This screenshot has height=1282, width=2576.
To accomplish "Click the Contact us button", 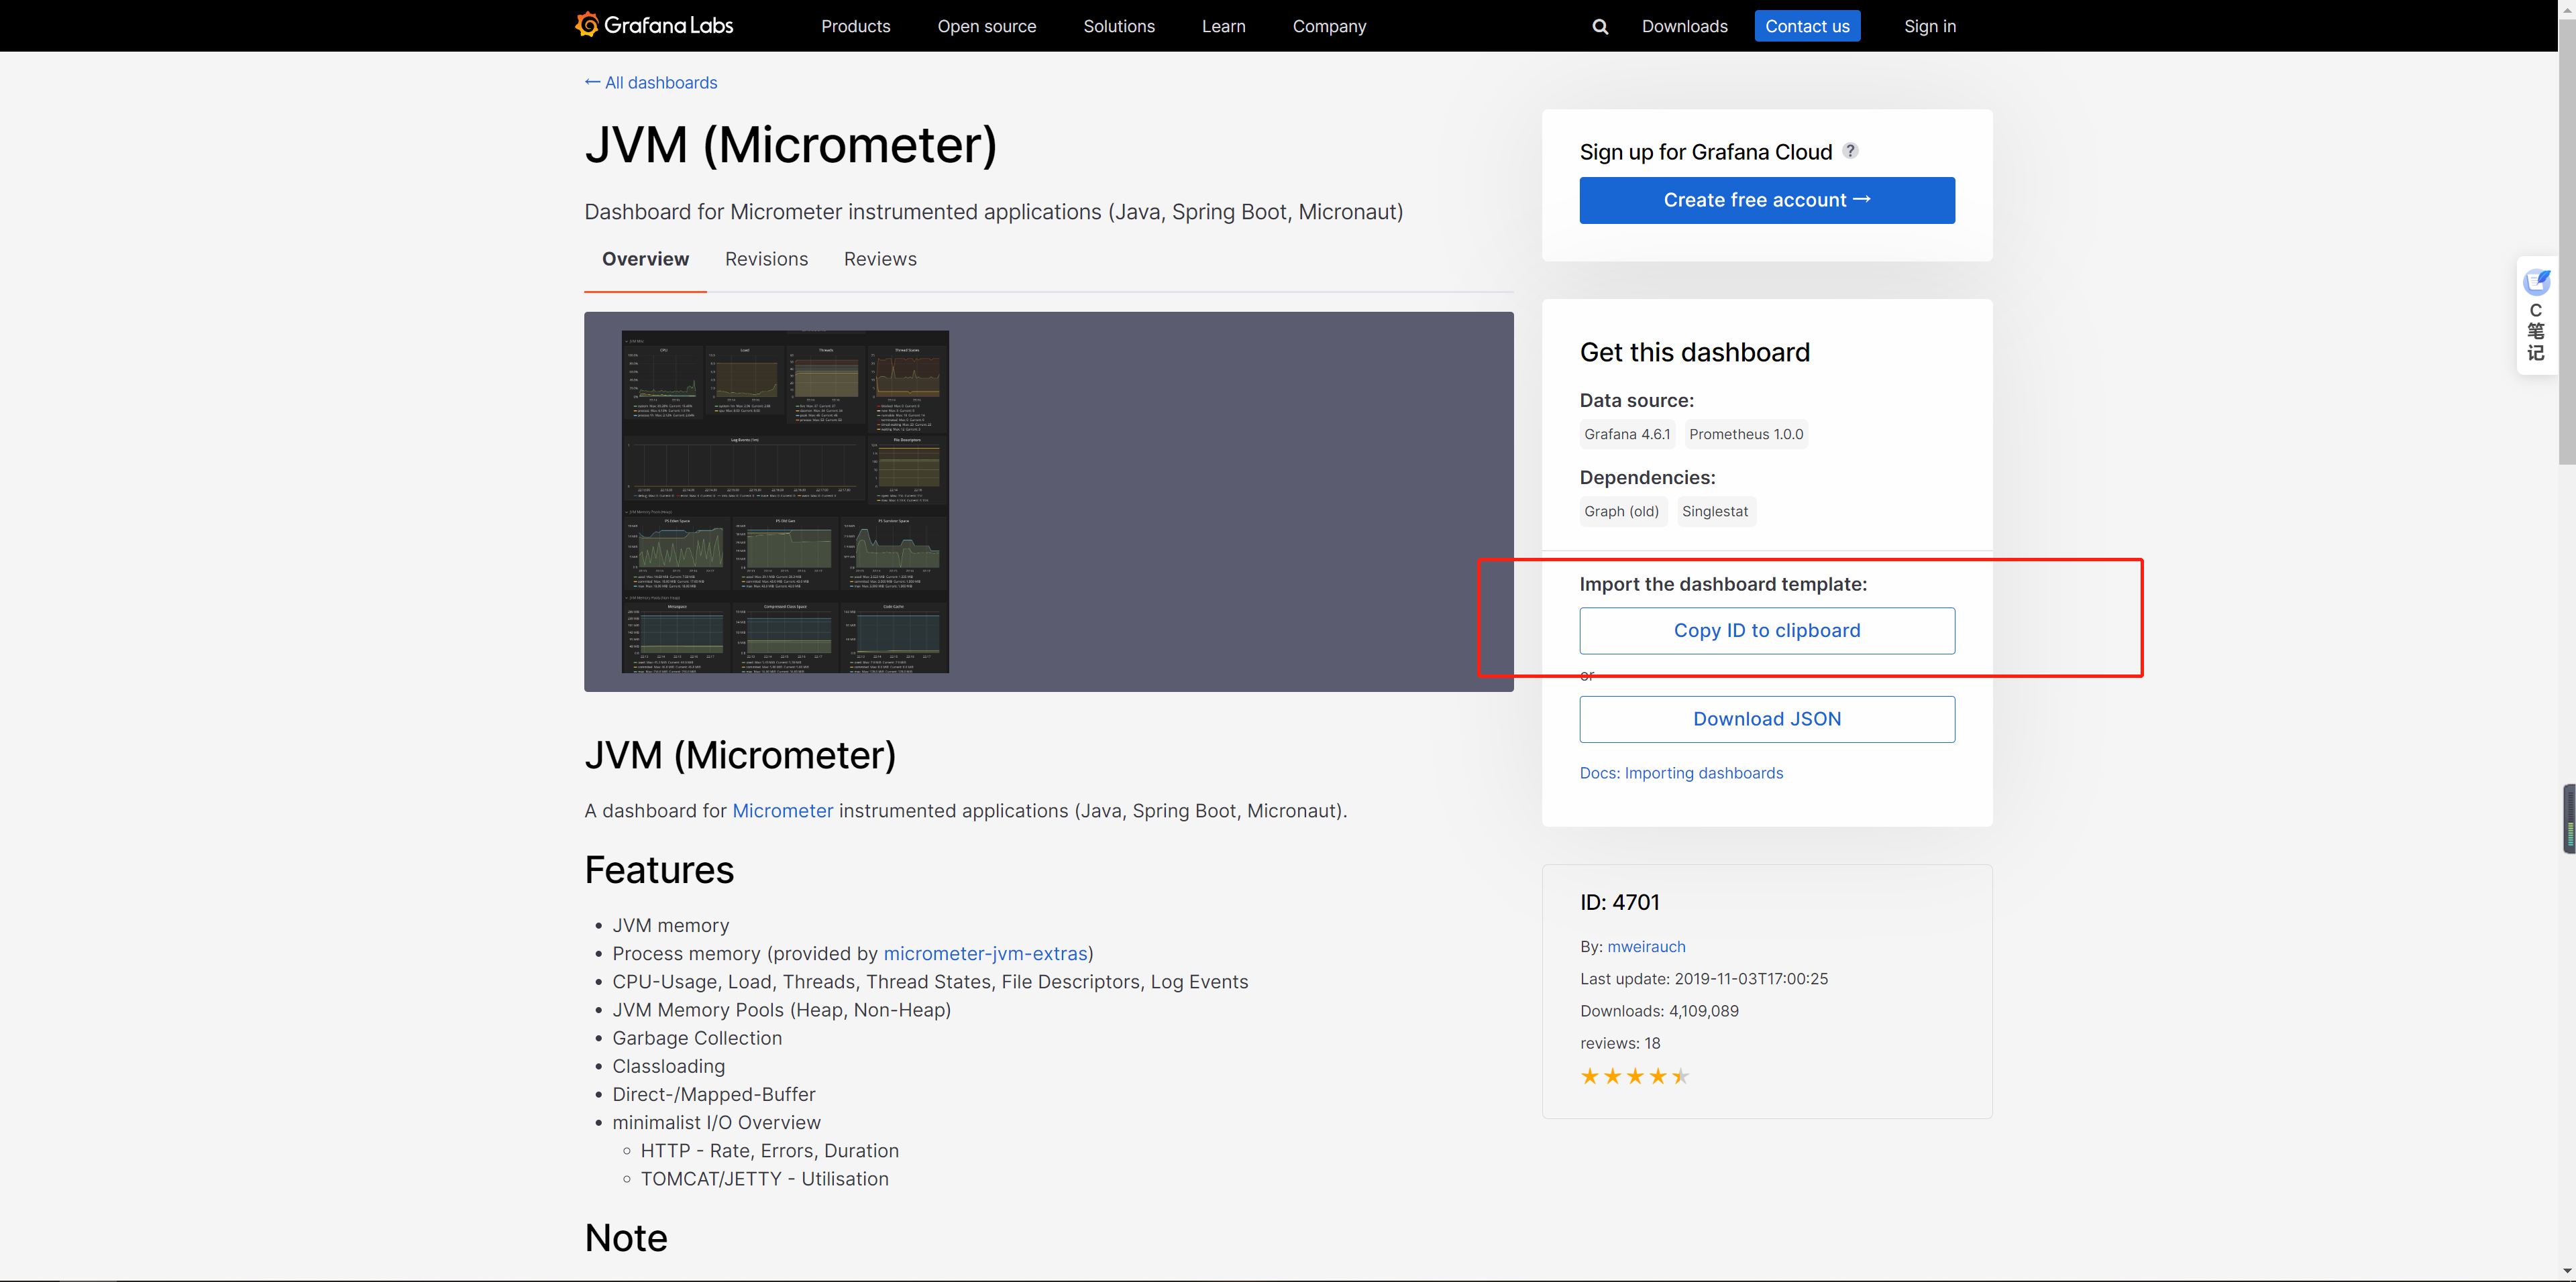I will click(1807, 26).
